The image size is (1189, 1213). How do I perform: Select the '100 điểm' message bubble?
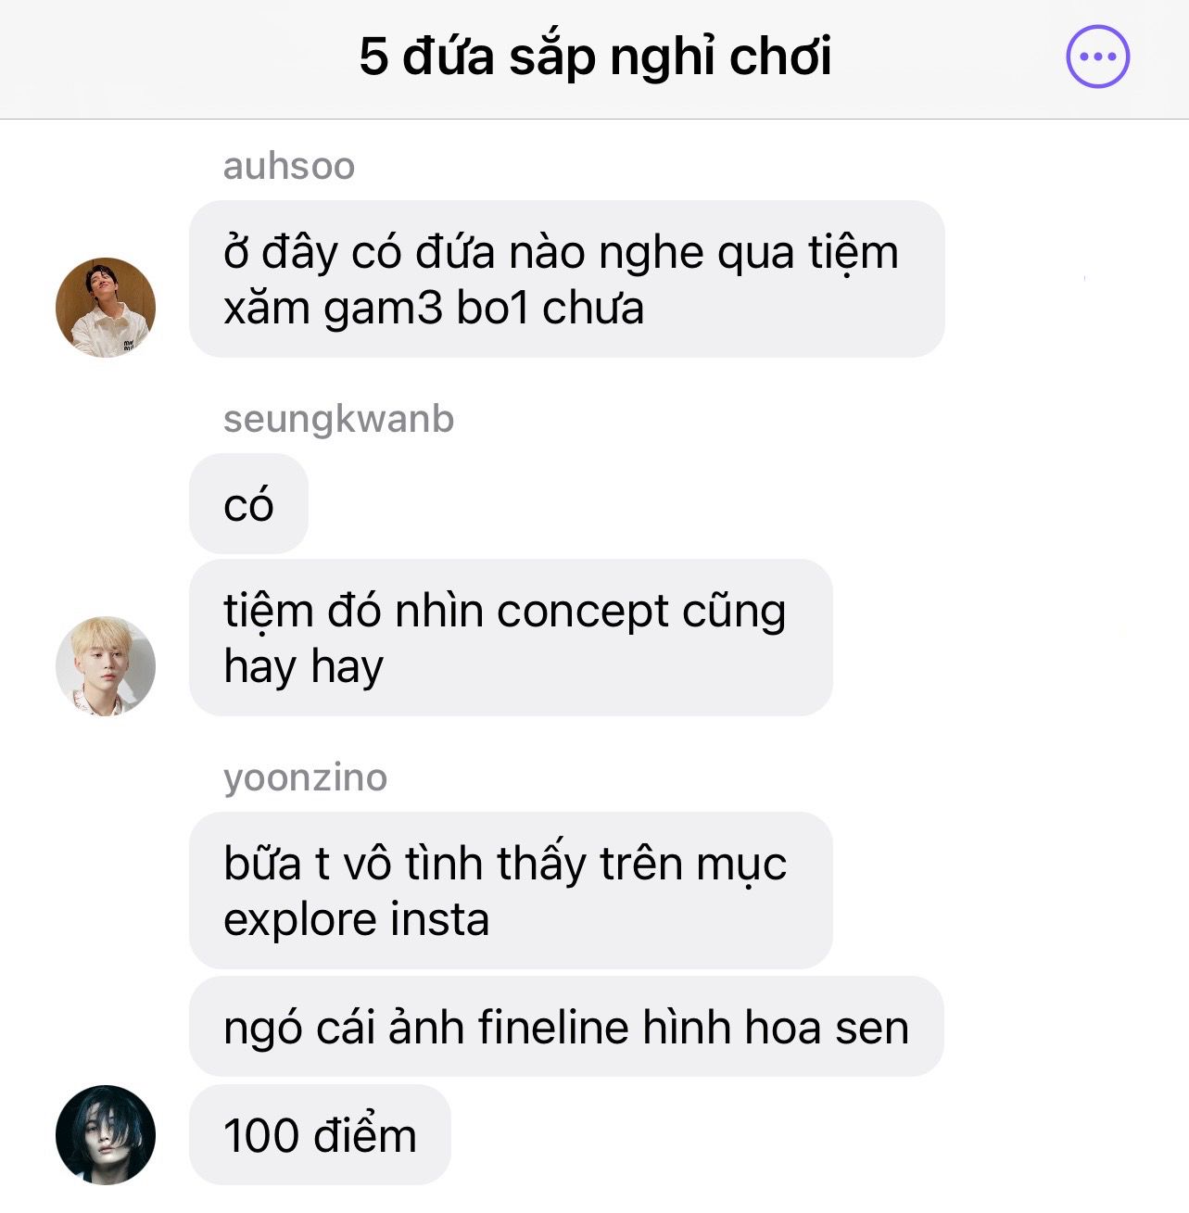(x=320, y=1134)
